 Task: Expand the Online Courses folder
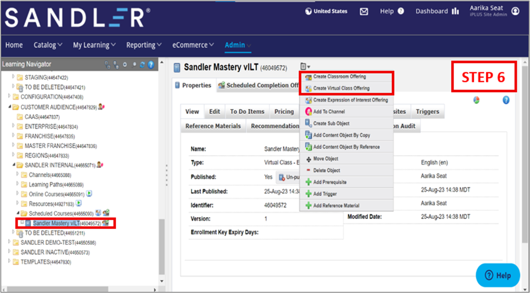click(17, 194)
